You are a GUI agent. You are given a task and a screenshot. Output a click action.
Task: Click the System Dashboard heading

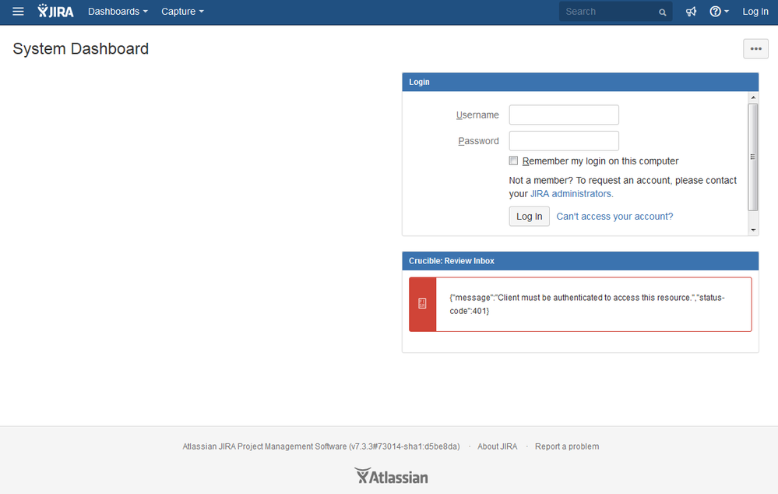(80, 48)
